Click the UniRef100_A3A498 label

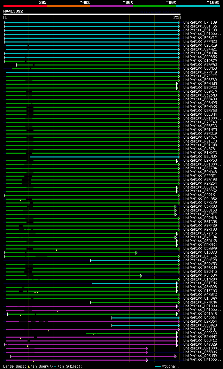point(200,179)
